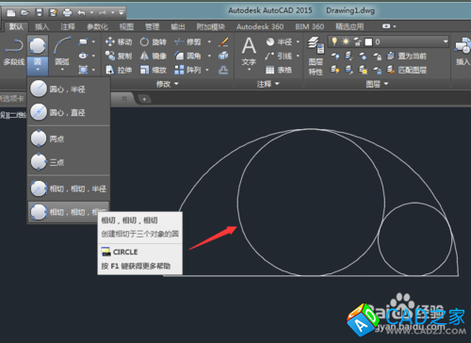Switch to the 管理 ribbon tab
The width and height of the screenshot is (471, 343).
tap(153, 27)
